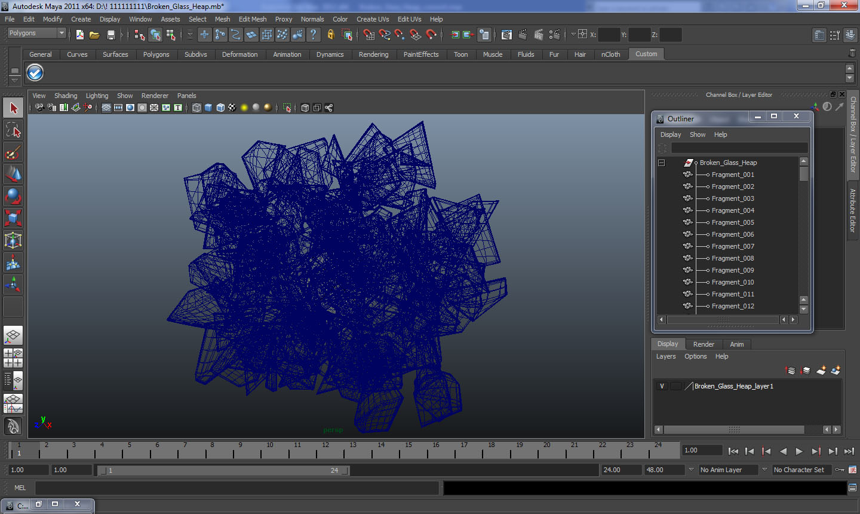Image resolution: width=860 pixels, height=514 pixels.
Task: Toggle wireframe display cube in viewport toolbar
Action: (x=196, y=108)
